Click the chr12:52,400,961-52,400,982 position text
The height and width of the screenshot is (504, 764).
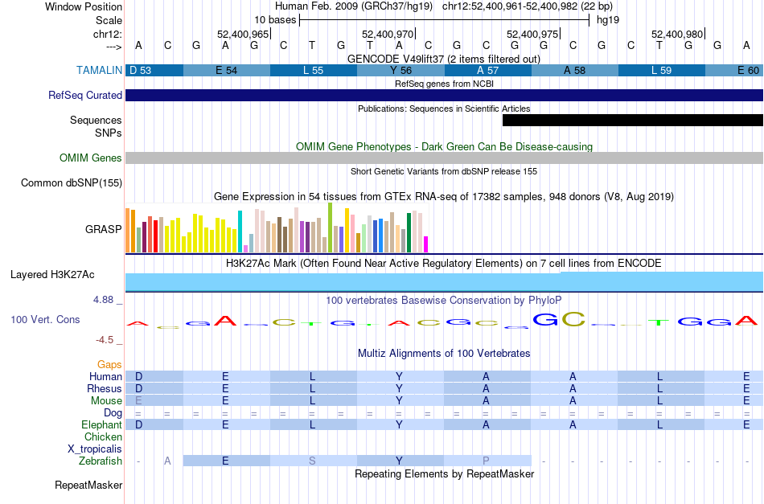(528, 6)
